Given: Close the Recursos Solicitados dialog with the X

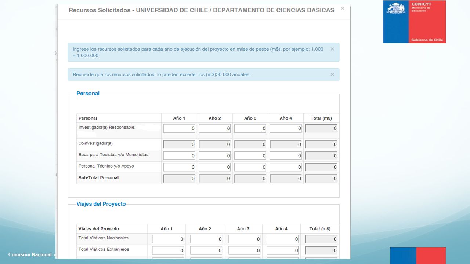Looking at the screenshot, I should click(x=342, y=8).
